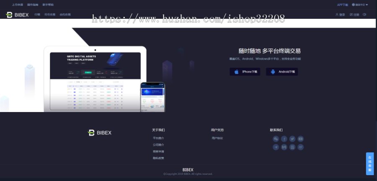Click the APP下载 link

pos(343,5)
